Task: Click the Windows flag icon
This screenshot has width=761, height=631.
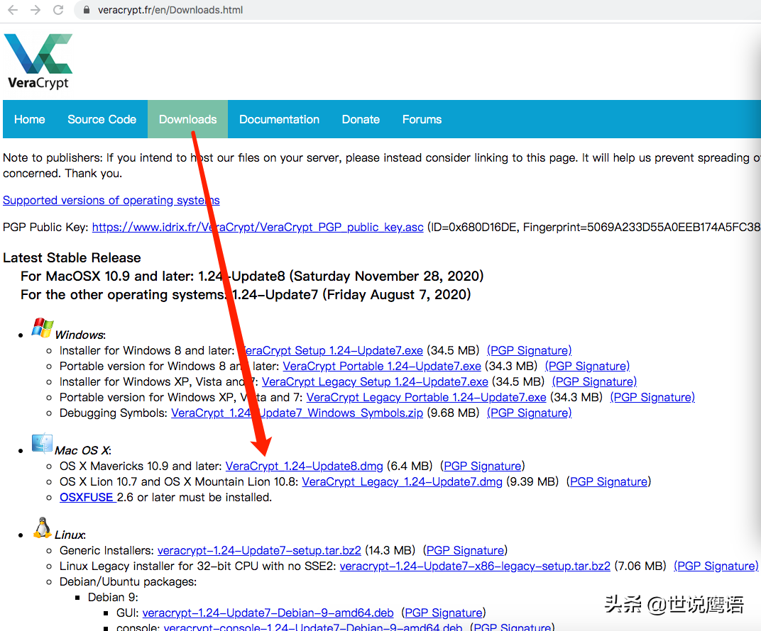Action: [43, 328]
